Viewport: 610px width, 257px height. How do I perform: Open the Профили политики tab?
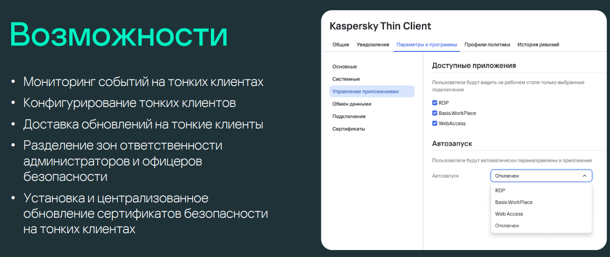[x=487, y=45]
